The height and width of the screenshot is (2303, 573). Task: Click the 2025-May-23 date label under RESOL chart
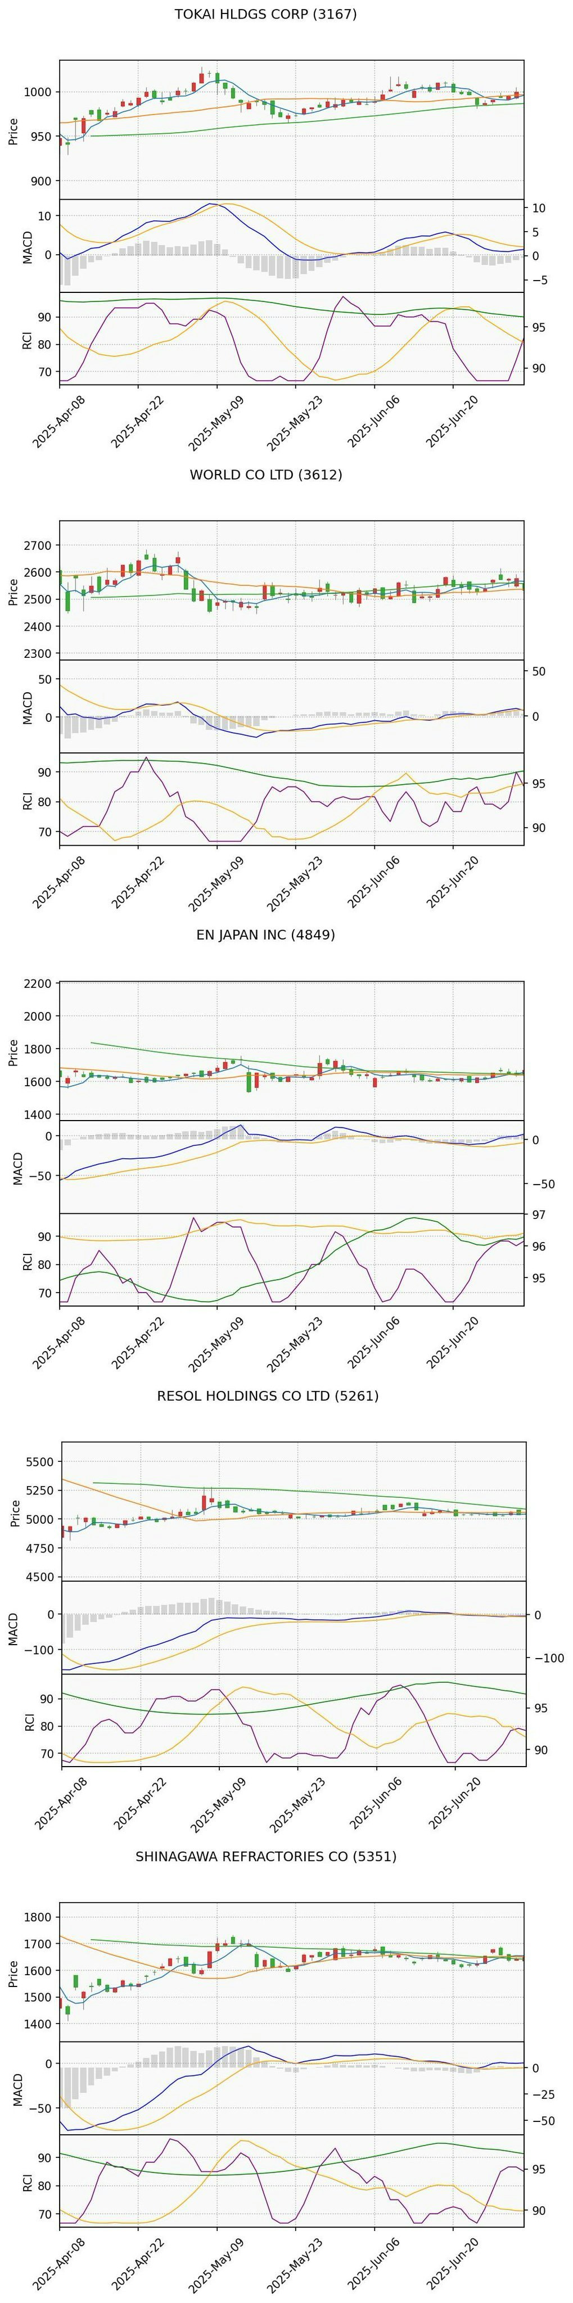[297, 1803]
